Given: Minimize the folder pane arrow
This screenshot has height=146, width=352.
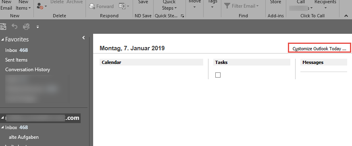Looking at the screenshot, I should (83, 38).
